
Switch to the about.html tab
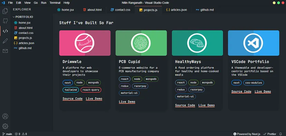93,10
